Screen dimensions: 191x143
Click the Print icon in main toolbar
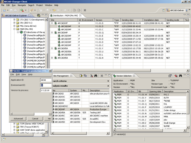point(15,10)
